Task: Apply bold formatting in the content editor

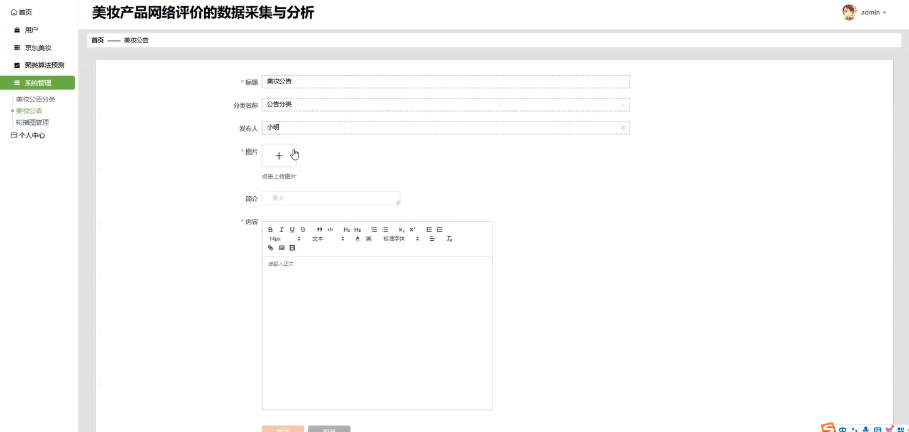Action: click(x=271, y=229)
